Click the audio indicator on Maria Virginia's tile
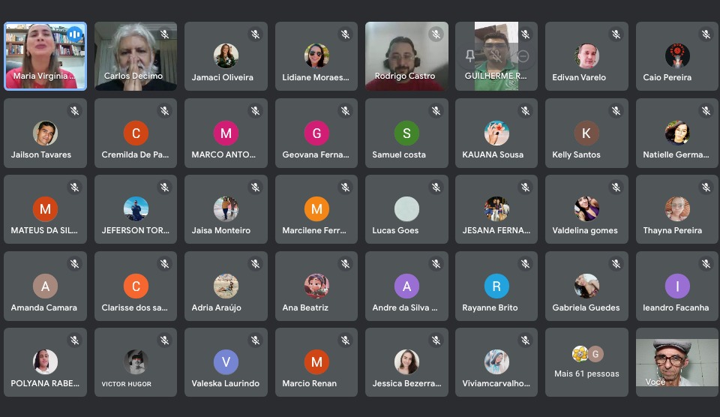This screenshot has width=720, height=417. coord(74,34)
